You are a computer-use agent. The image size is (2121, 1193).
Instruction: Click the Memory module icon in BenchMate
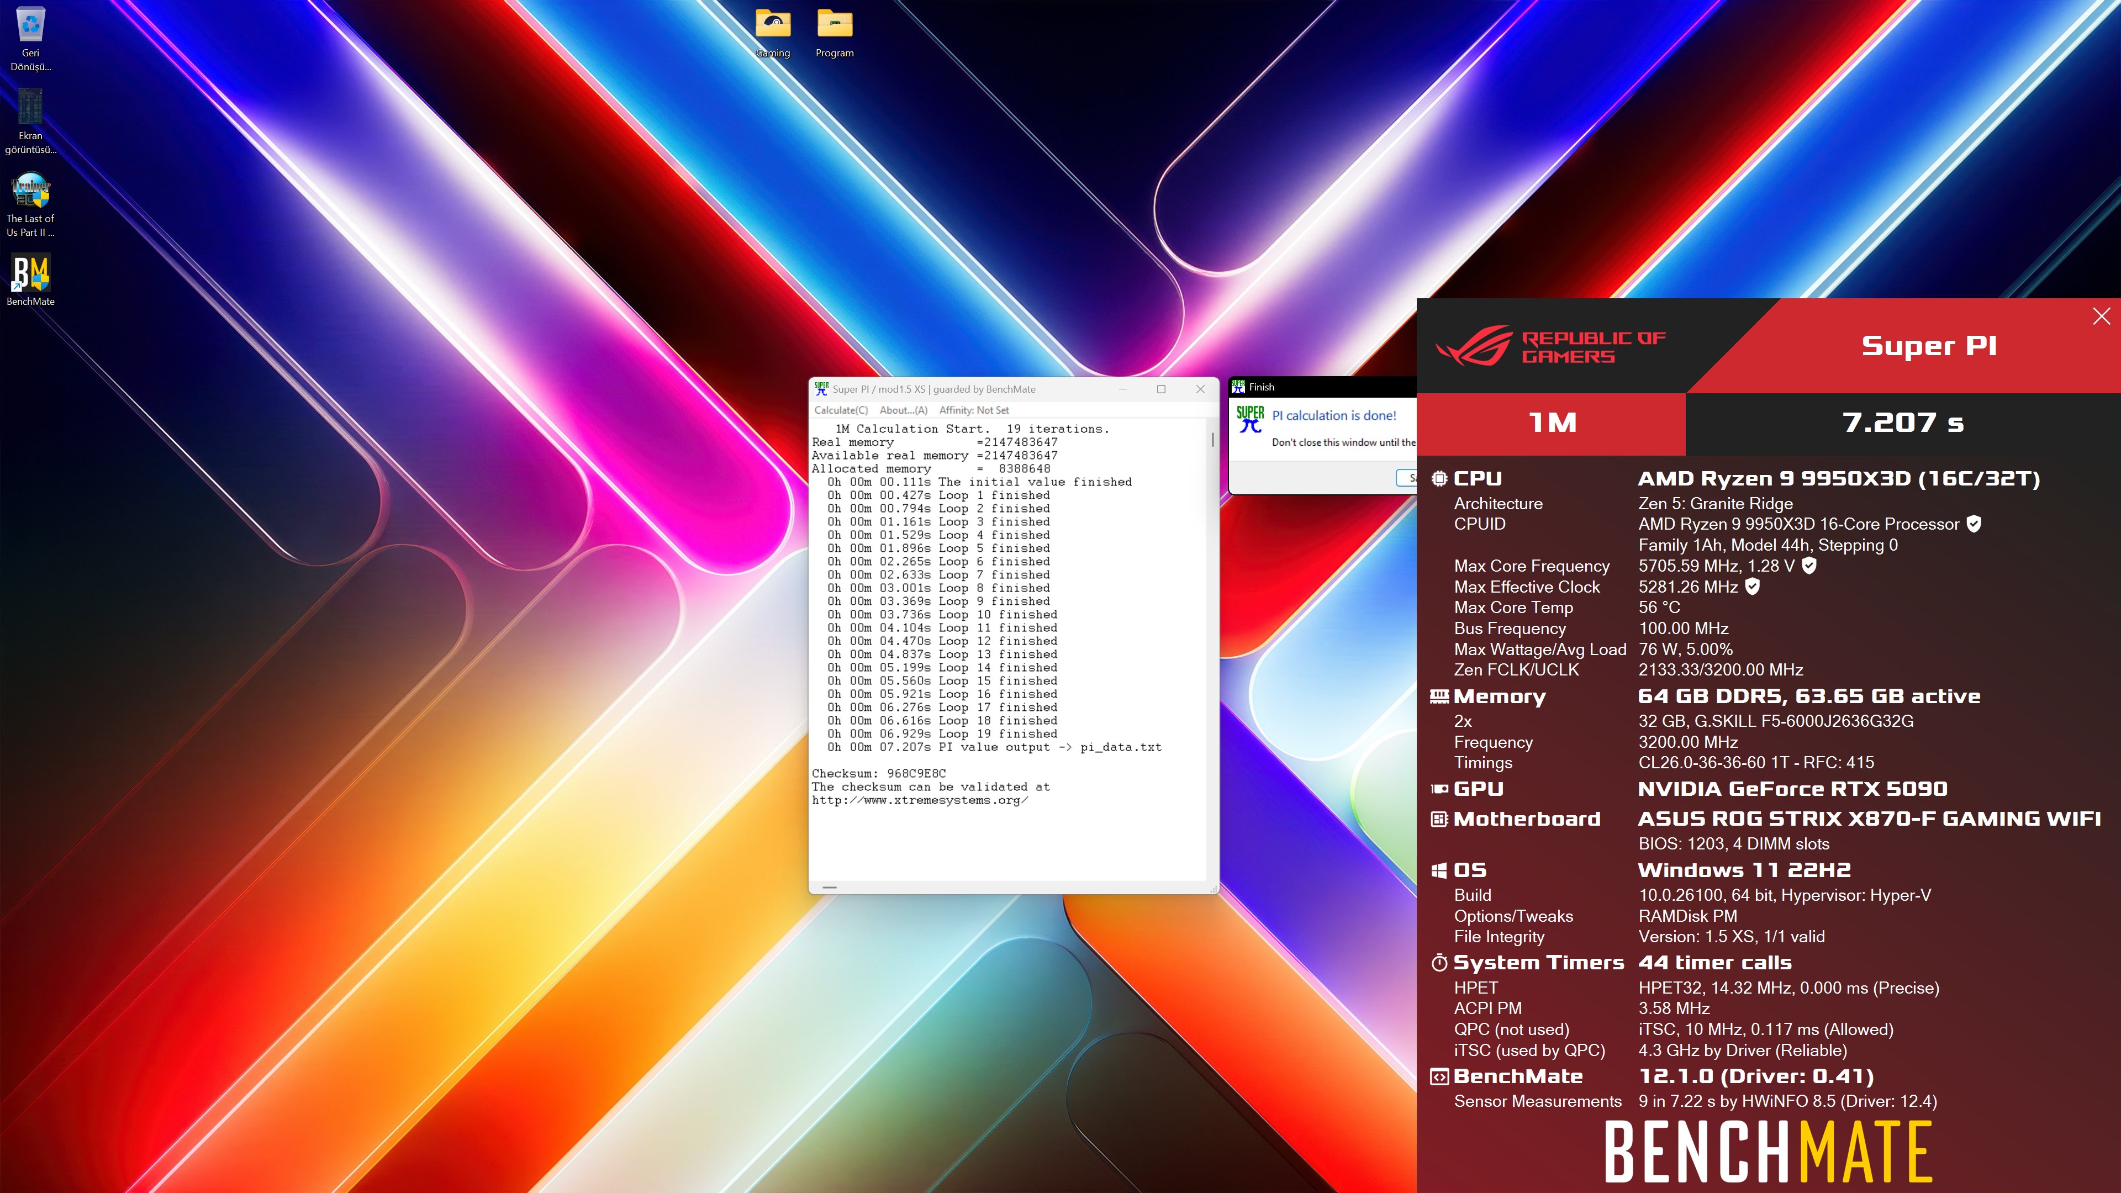point(1438,696)
